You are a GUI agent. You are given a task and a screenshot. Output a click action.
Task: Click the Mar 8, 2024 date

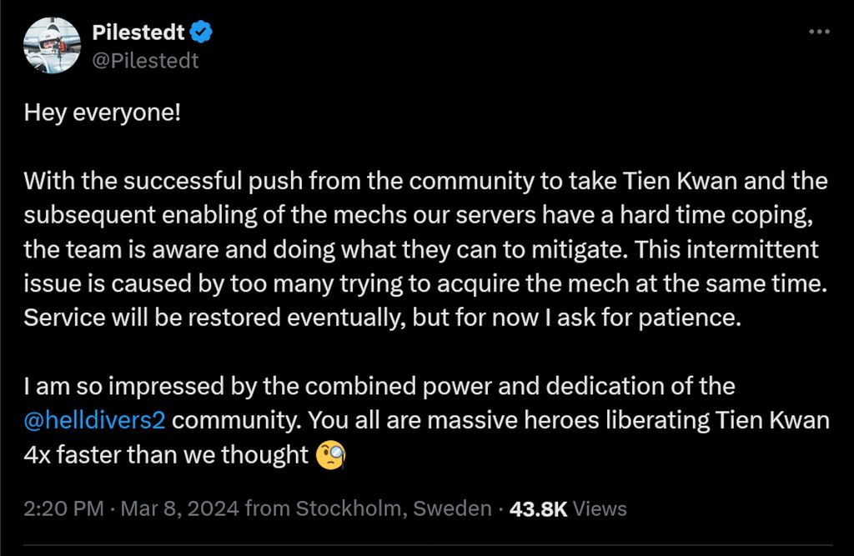coord(178,508)
